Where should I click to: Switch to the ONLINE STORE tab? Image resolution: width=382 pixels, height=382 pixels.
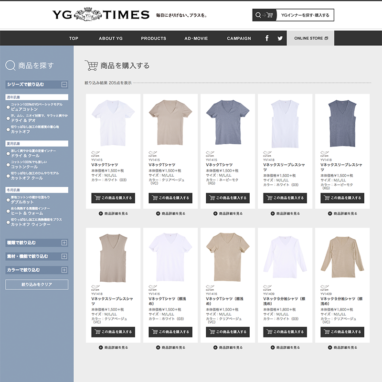309,38
